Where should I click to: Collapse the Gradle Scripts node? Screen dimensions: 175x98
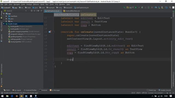pyautogui.click(x=4, y=24)
